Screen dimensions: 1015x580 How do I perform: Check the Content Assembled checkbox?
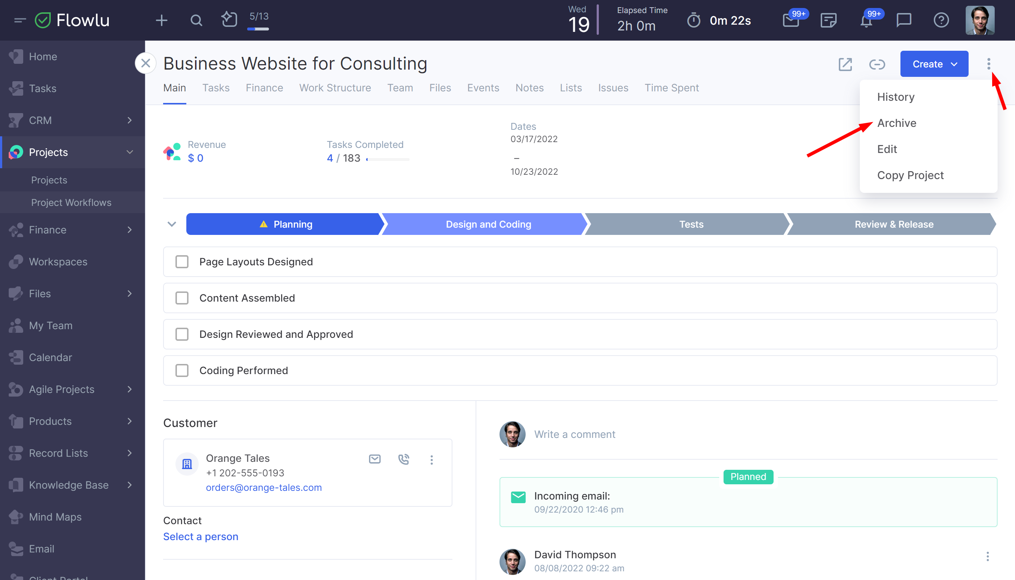(182, 298)
